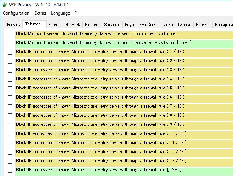This screenshot has width=233, height=176.
Task: Enable firewall rule ( 8 / 13 ) checkbox
Action: pyautogui.click(x=10, y=116)
